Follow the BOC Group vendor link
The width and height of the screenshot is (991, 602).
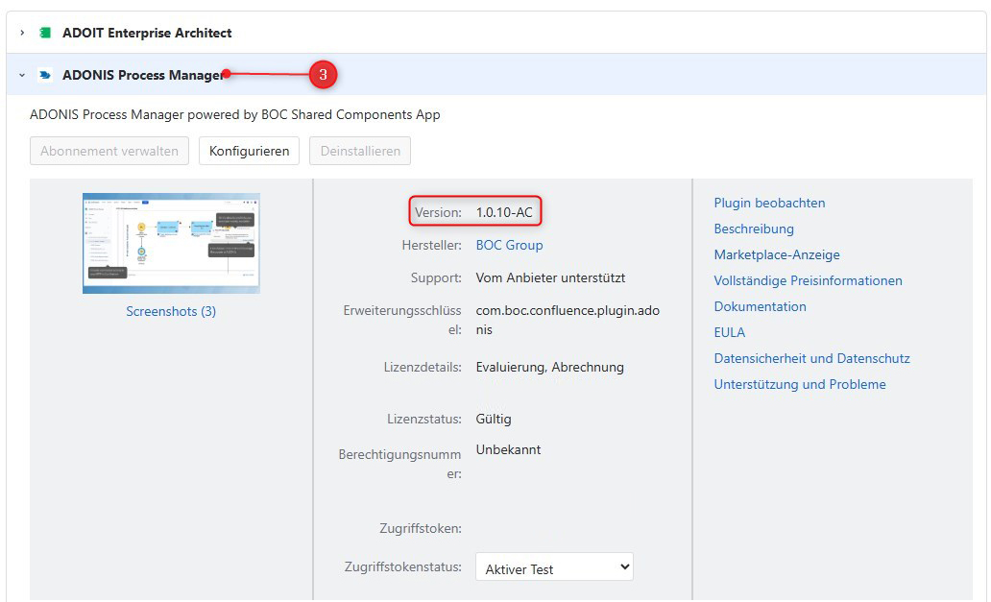pos(509,245)
